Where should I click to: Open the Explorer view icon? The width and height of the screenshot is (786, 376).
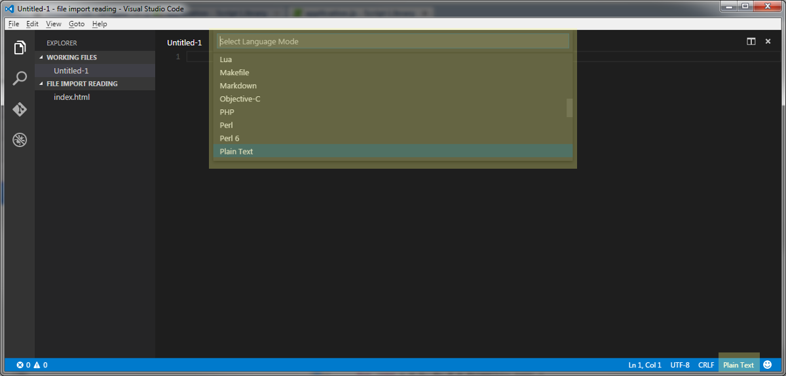point(20,48)
